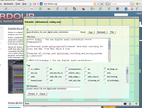Open the 'Sounds like a' heading link
The height and width of the screenshot is (108, 142).
click(x=16, y=28)
